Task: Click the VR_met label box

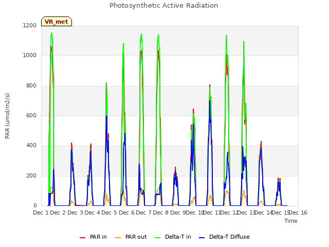Action: pos(57,22)
